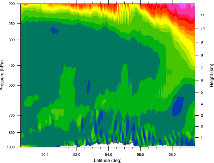This screenshot has width=214, height=163.
Task: Click the large blue patch near latitude 58
Action: tap(178, 106)
